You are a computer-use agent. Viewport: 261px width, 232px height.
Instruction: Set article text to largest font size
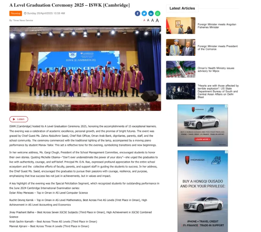[x=157, y=20]
